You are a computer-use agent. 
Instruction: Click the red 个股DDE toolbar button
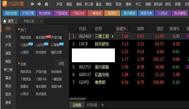tap(78, 13)
